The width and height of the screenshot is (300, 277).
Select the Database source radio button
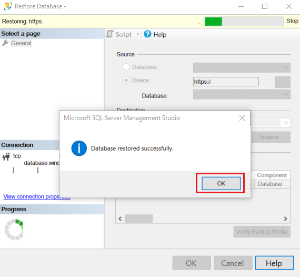tap(126, 67)
